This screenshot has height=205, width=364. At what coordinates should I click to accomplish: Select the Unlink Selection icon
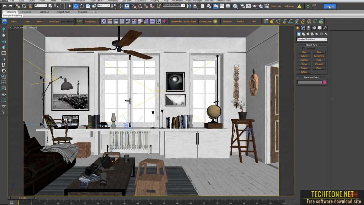(x=24, y=6)
